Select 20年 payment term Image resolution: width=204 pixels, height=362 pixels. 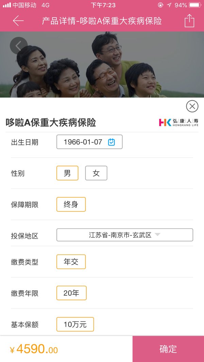click(71, 293)
